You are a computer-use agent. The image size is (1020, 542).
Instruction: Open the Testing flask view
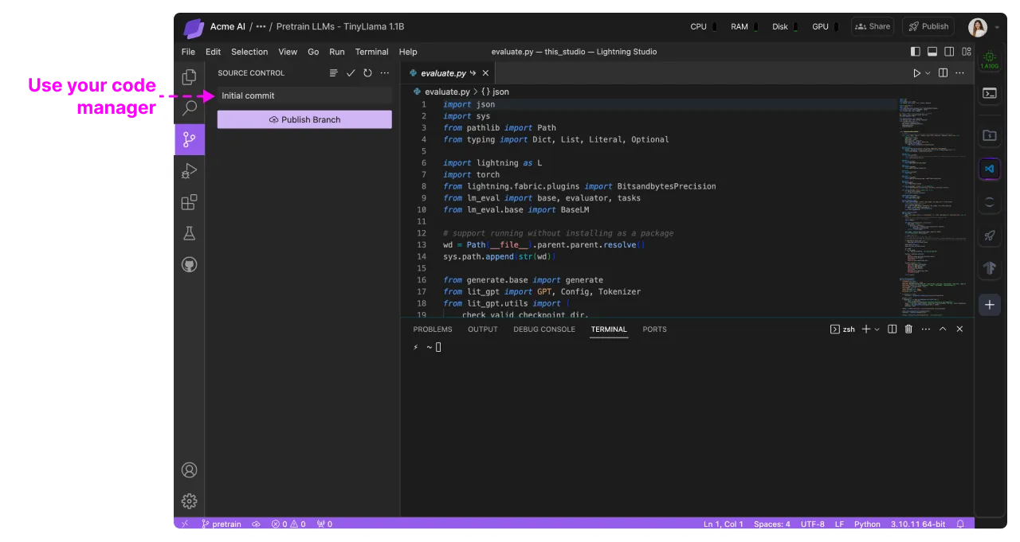point(189,233)
